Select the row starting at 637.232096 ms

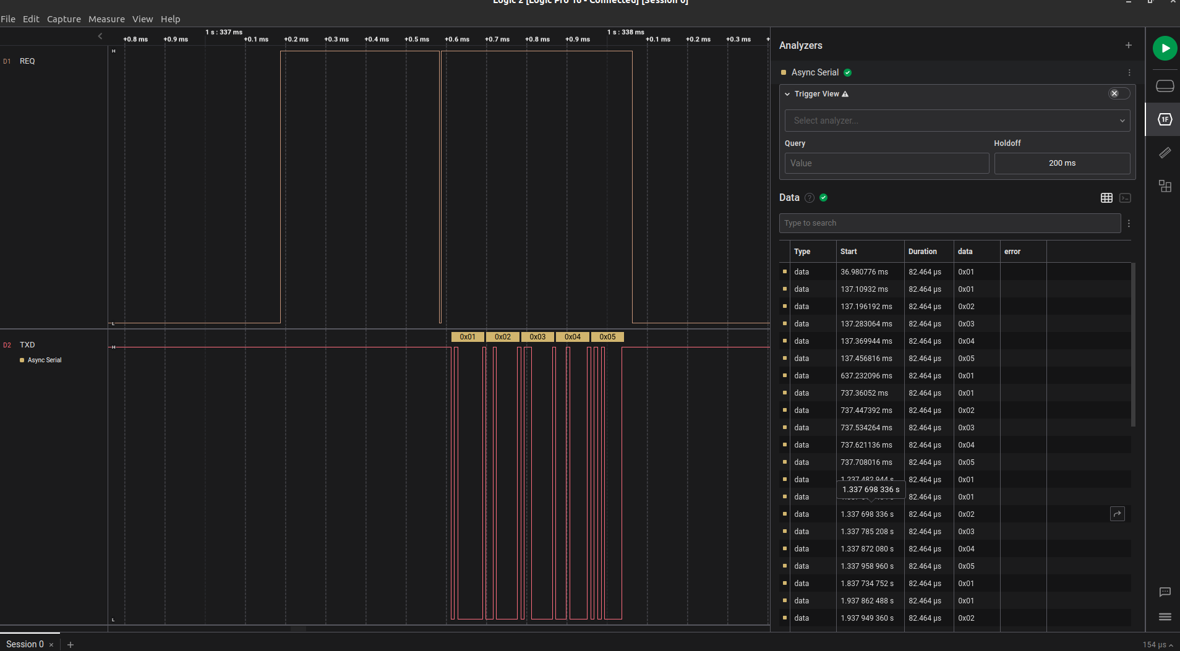955,376
